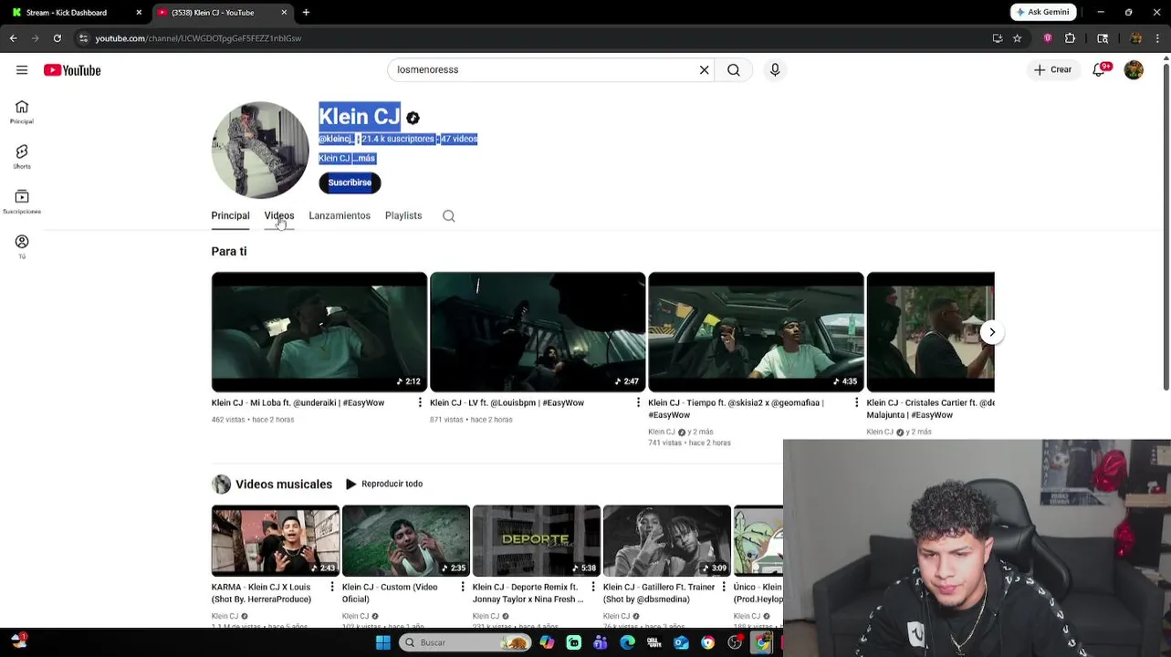
Task: Open the KARMA video thumbnail
Action: pos(276,541)
